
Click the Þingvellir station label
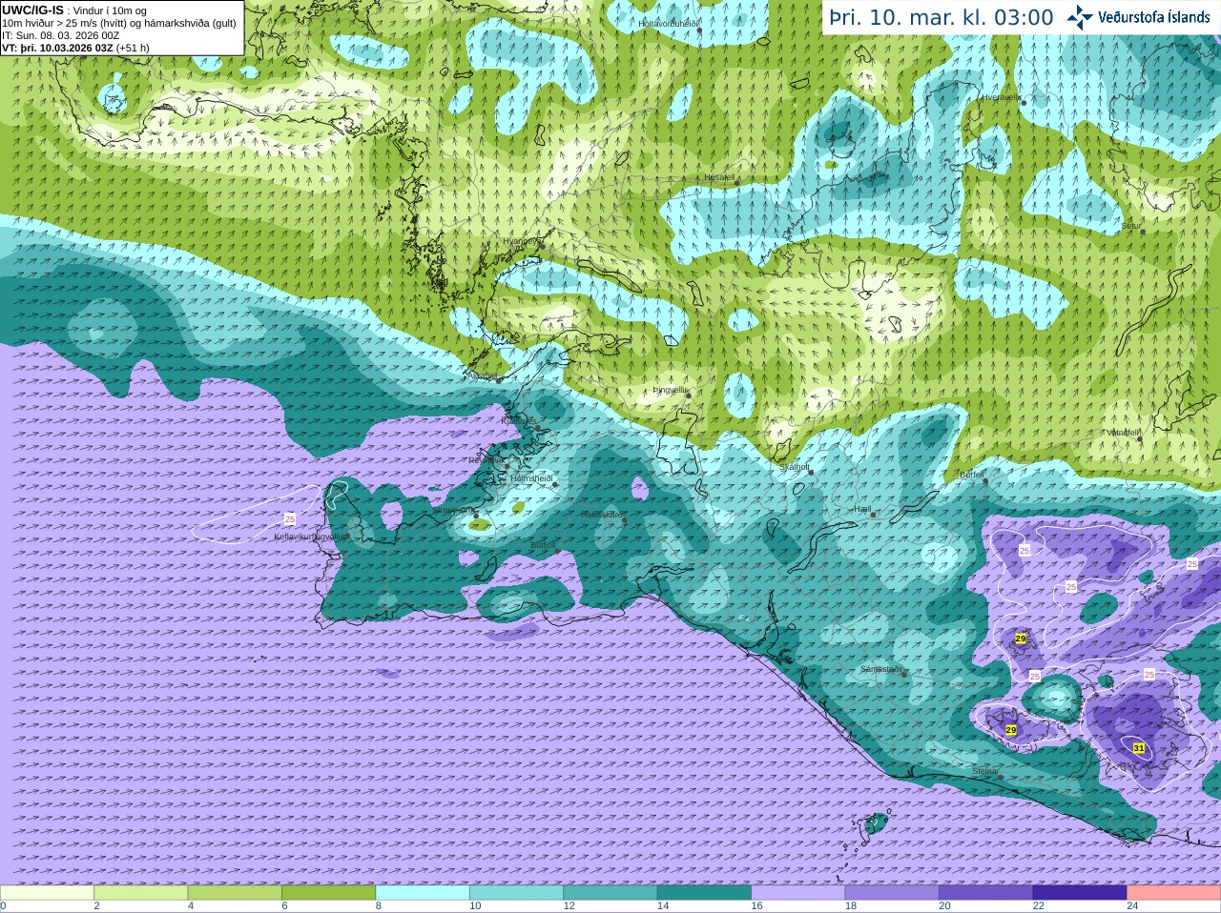tap(671, 390)
